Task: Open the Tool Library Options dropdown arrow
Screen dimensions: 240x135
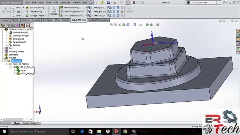Action: 86,16
